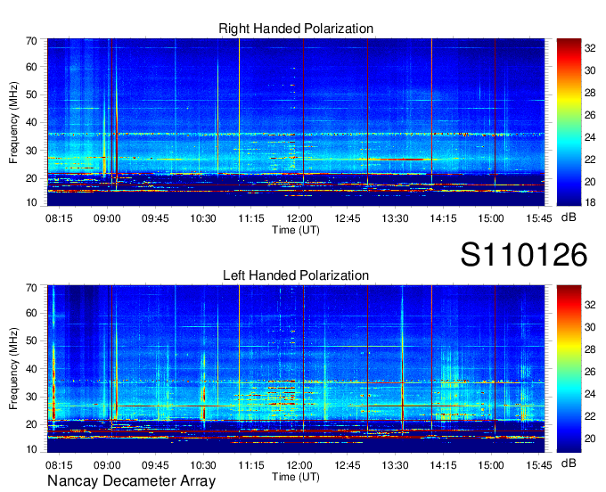
Task: Click the "09:00" time tick of the upper plot
Action: pos(107,218)
